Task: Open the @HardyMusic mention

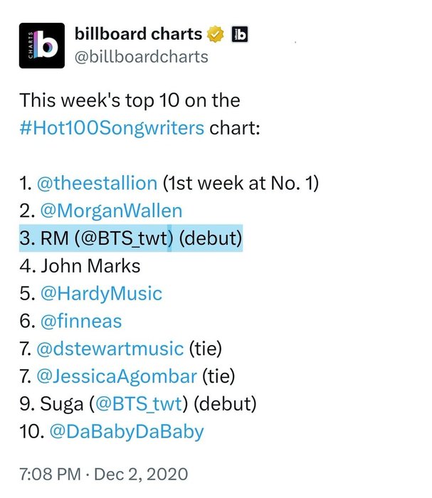Action: click(101, 293)
